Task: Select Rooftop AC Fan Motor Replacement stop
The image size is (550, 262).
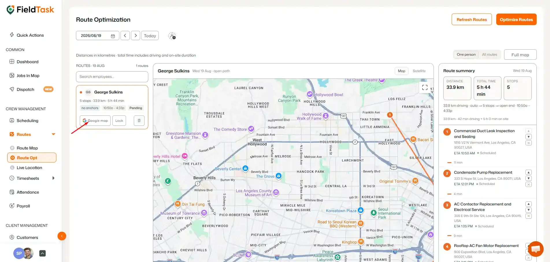Action: pos(486,246)
